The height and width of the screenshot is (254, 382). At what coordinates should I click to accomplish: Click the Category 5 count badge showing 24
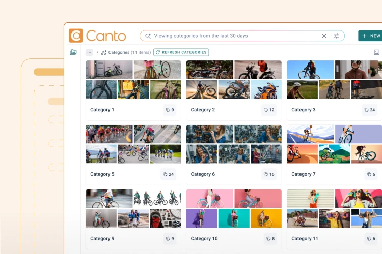pos(169,174)
